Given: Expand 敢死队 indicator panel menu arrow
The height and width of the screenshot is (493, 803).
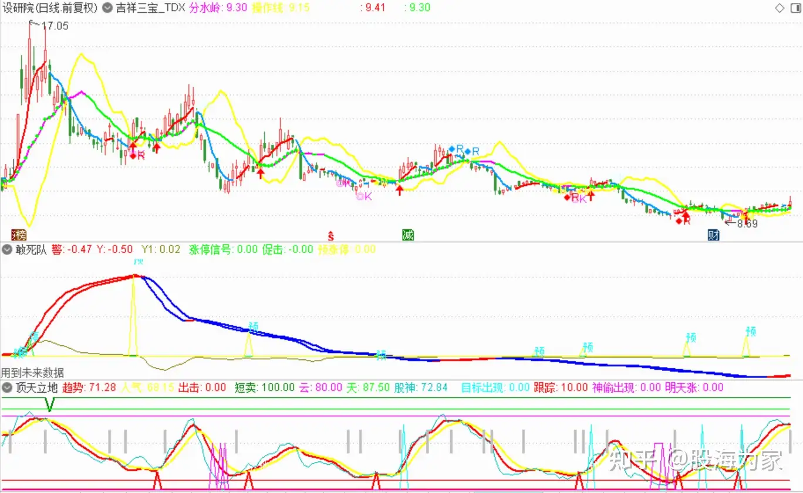Looking at the screenshot, I should pos(6,249).
